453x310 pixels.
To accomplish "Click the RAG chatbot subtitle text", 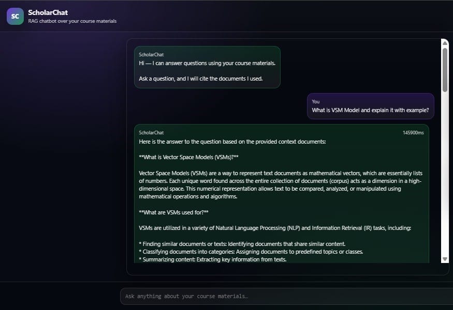I will (x=72, y=21).
